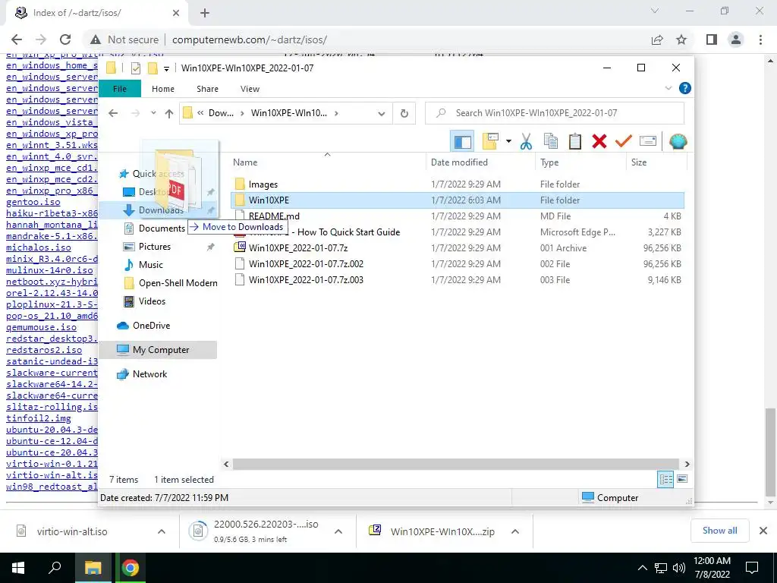Click the Explorer search box

tap(555, 113)
